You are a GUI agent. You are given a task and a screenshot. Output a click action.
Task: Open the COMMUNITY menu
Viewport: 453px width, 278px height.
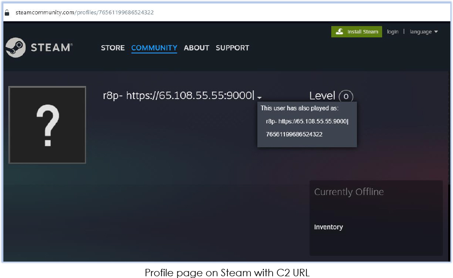point(154,48)
